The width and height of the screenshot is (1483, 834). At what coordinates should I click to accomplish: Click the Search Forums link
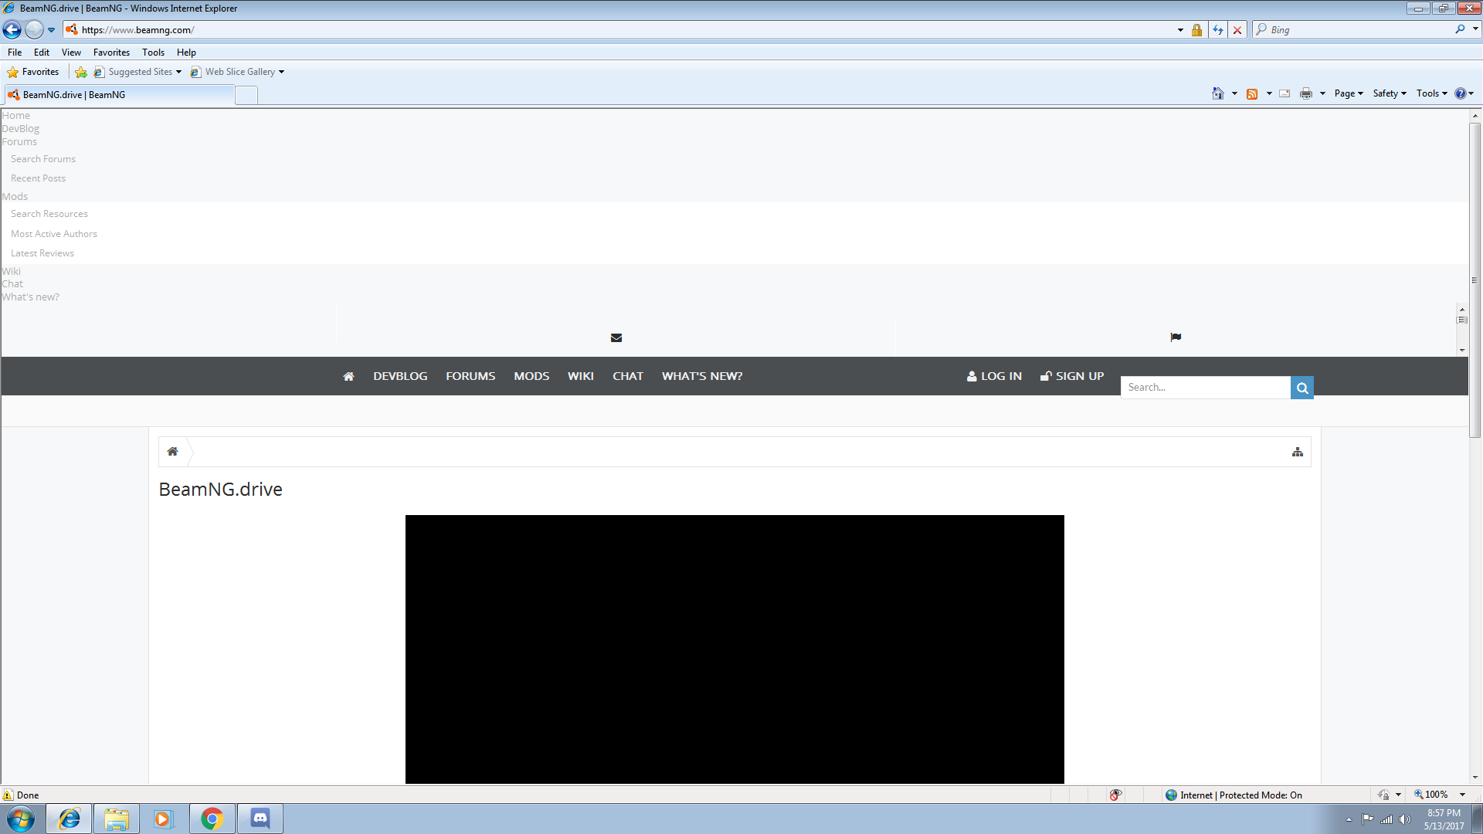43,159
